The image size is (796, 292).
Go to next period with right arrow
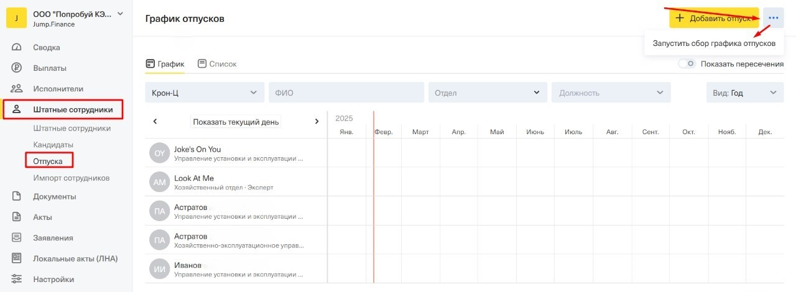tap(317, 122)
